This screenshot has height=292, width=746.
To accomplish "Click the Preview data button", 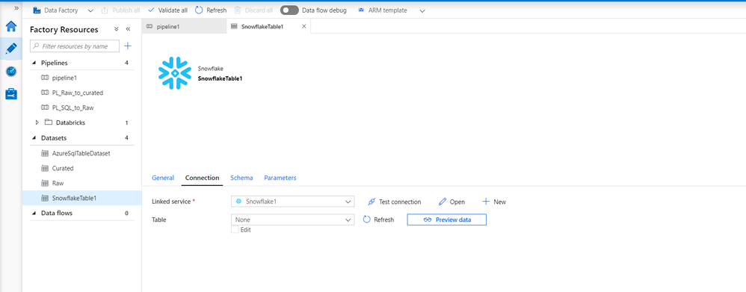I will [447, 220].
